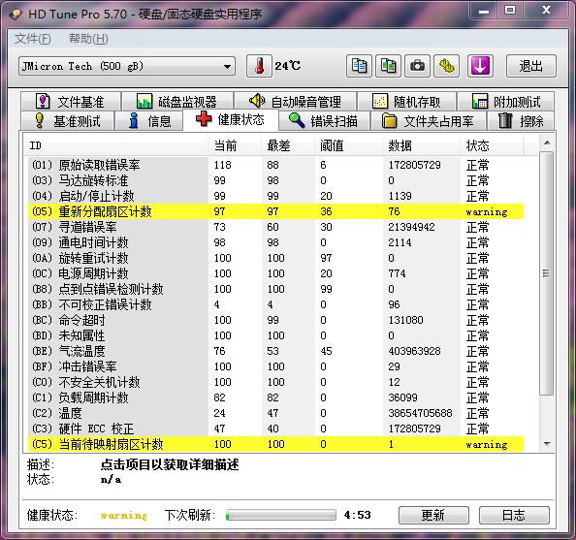Click the 阈值 column header

[x=349, y=145]
